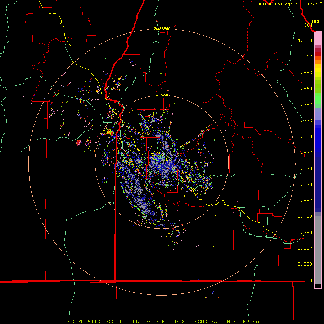This screenshot has width=324, height=324.
Task: Select the 0.840 legend value
Action: click(305, 89)
